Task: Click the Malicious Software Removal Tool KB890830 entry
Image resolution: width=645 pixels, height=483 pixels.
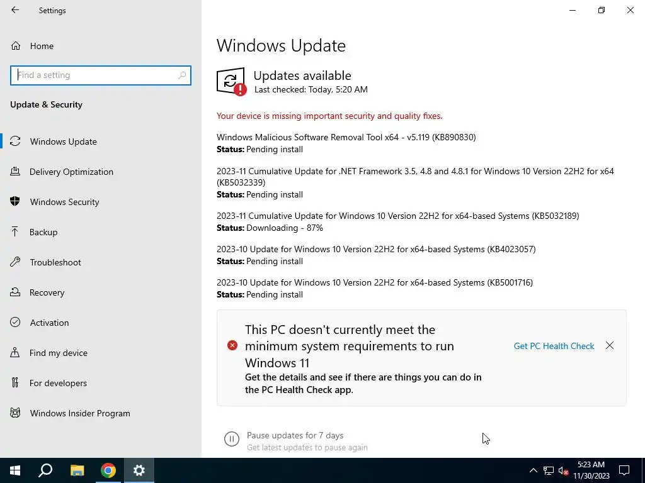Action: pos(346,137)
